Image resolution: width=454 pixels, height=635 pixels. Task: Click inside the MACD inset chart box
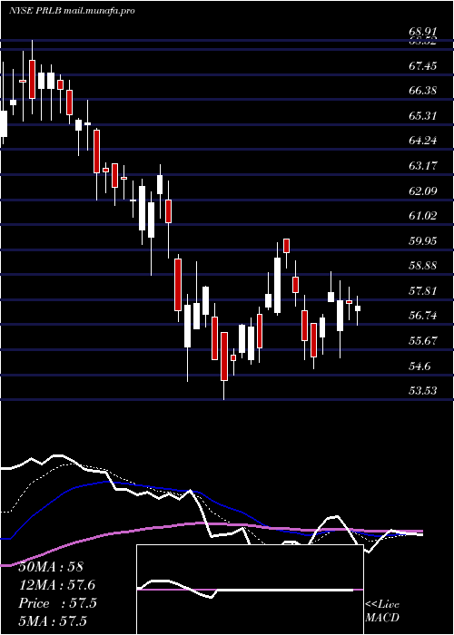coord(250,590)
